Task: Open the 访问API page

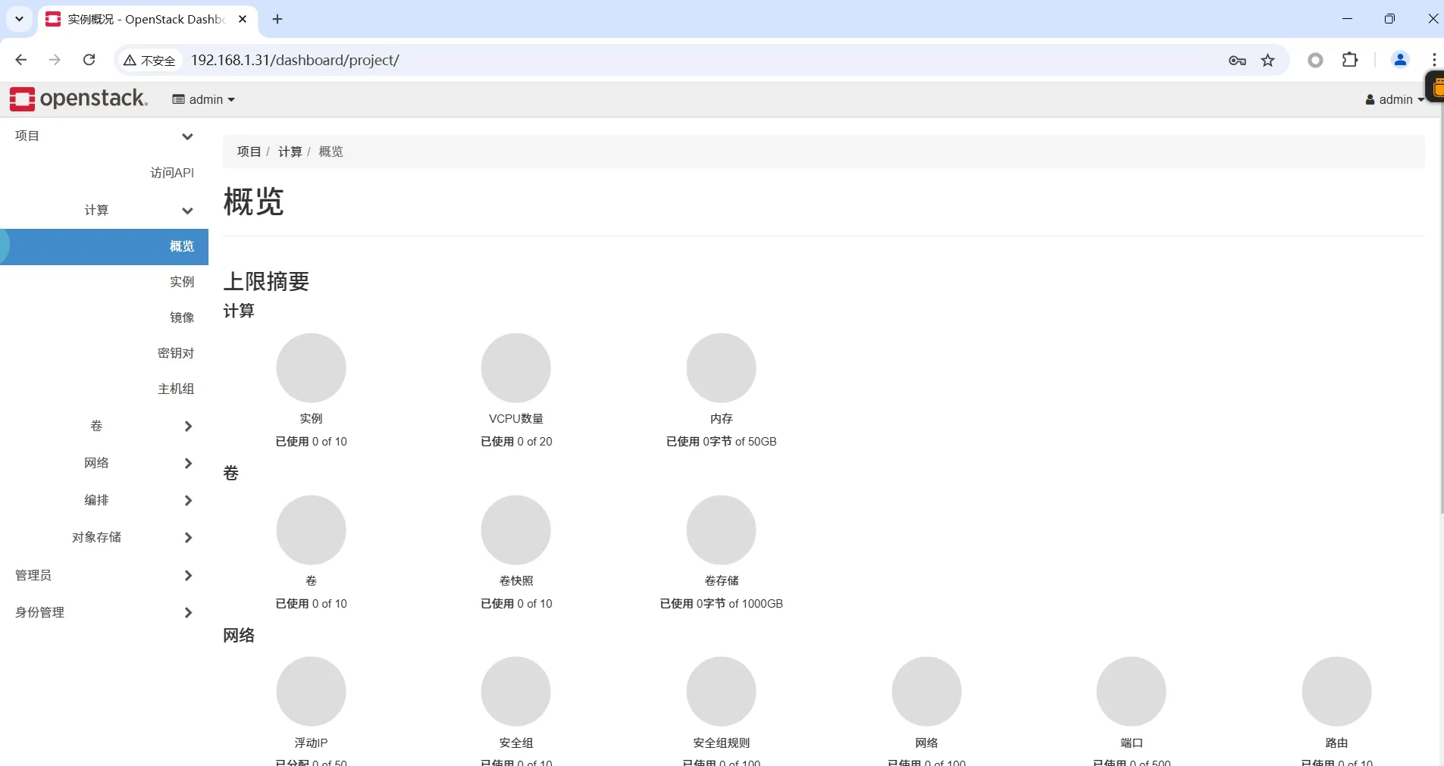Action: tap(172, 173)
